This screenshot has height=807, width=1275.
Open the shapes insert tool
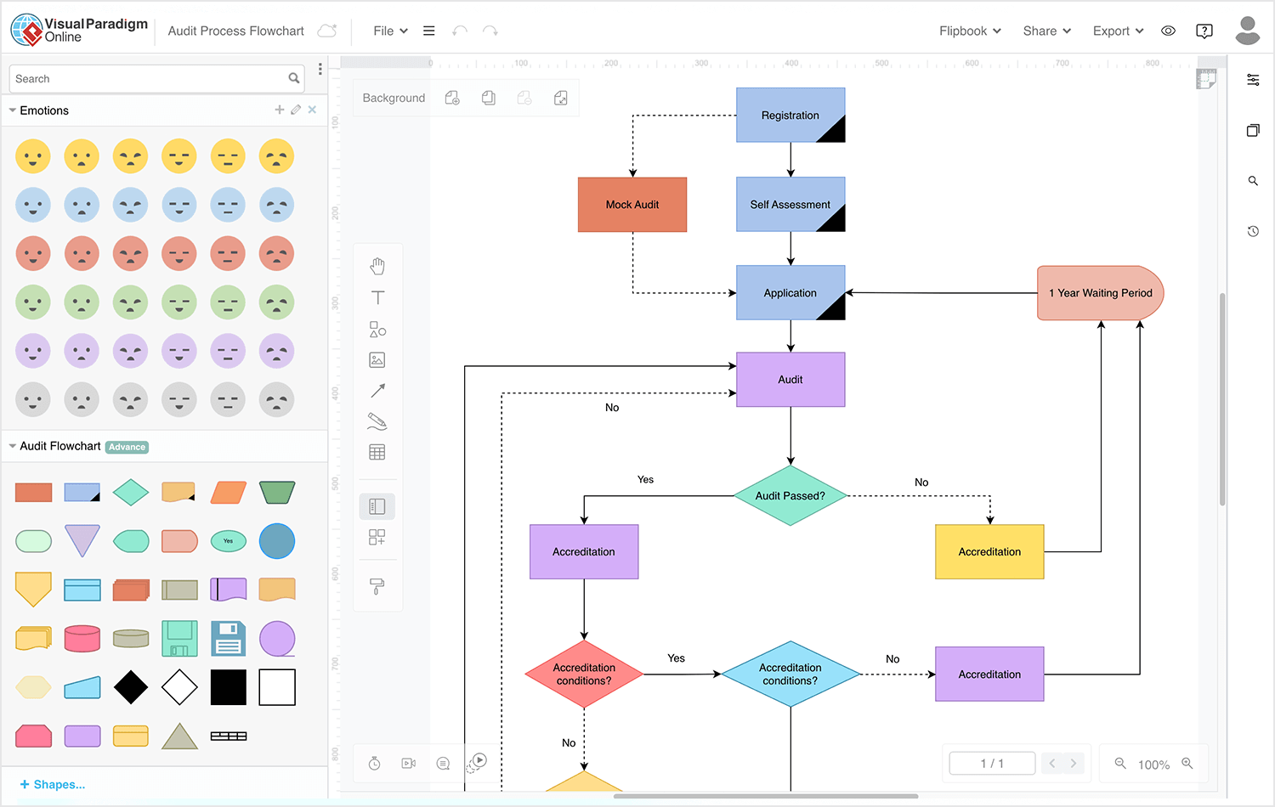pos(377,329)
